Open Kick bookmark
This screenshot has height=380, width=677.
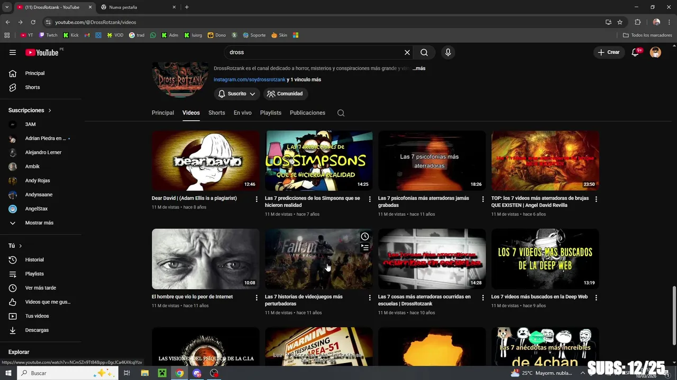pos(70,35)
